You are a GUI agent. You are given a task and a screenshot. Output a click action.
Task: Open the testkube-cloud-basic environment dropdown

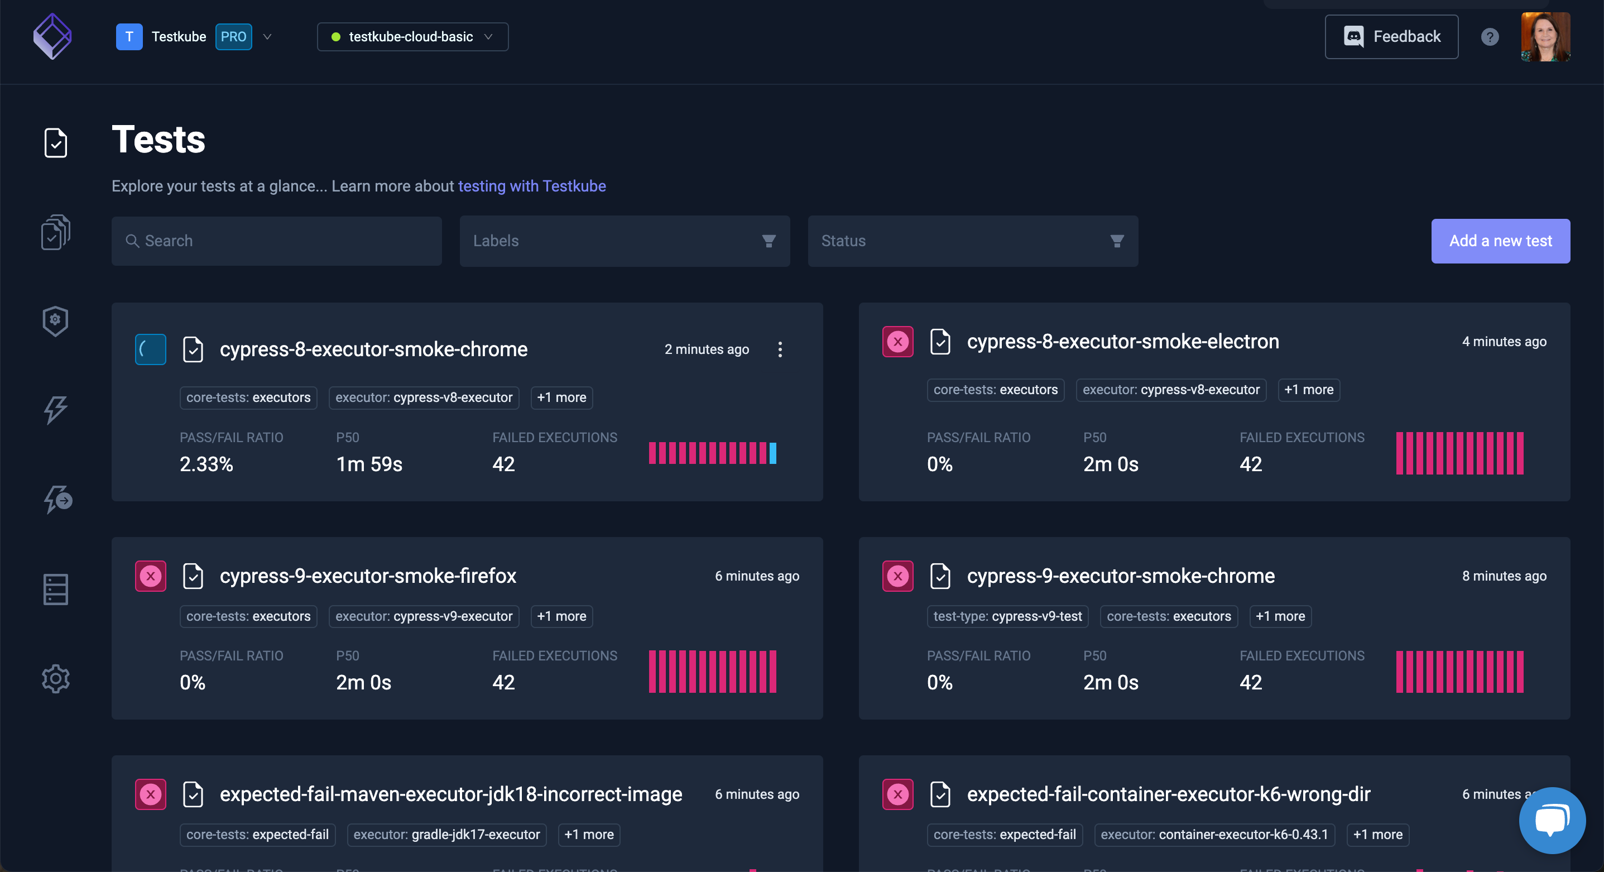click(x=413, y=37)
